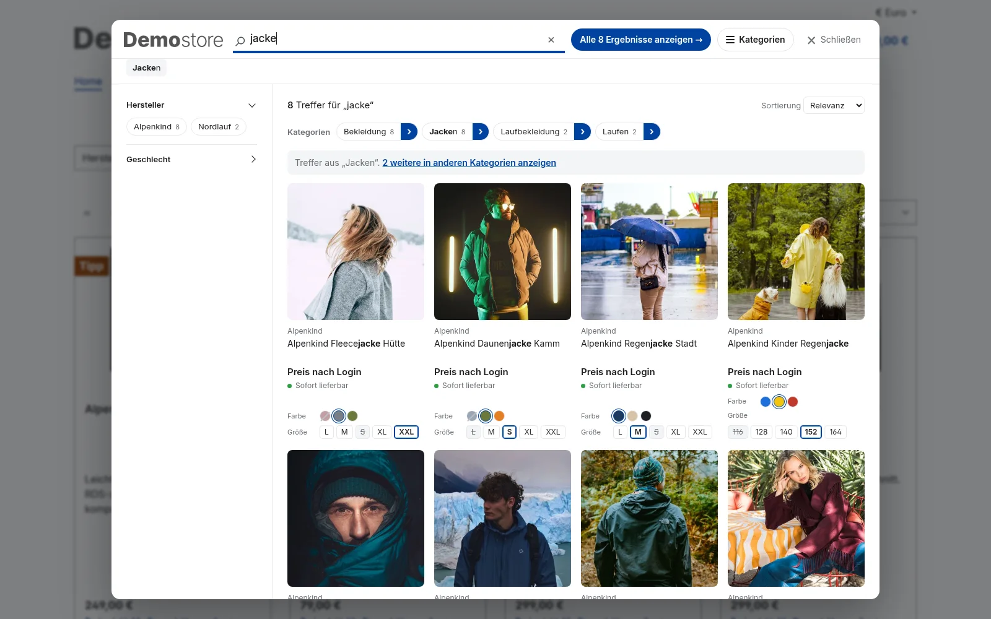The width and height of the screenshot is (991, 619).
Task: Open the Kategorien hamburger menu
Action: point(755,40)
